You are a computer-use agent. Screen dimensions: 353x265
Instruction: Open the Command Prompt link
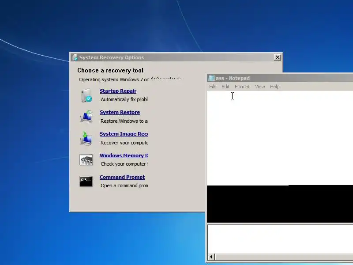click(122, 177)
